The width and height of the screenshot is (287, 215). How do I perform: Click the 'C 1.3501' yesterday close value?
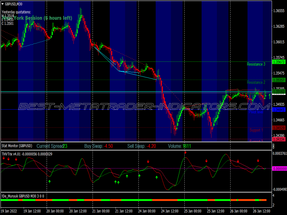[x=8, y=24]
